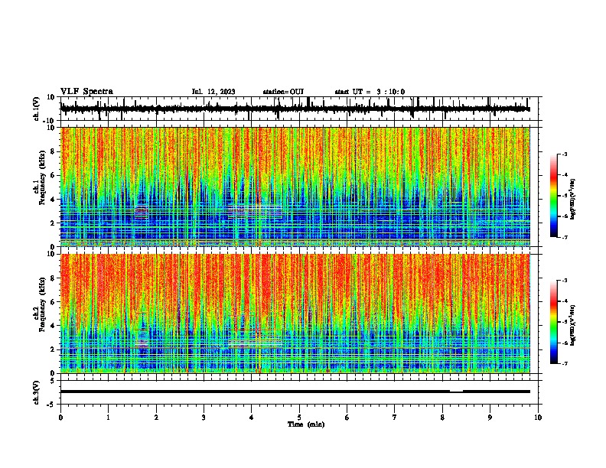
Task: Click the "ch.1(V)" waveform axis label
Action: click(37, 109)
